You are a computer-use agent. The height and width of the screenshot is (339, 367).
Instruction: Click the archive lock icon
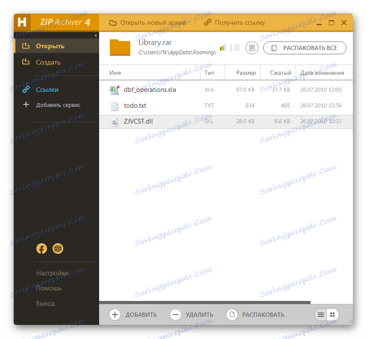point(237,47)
